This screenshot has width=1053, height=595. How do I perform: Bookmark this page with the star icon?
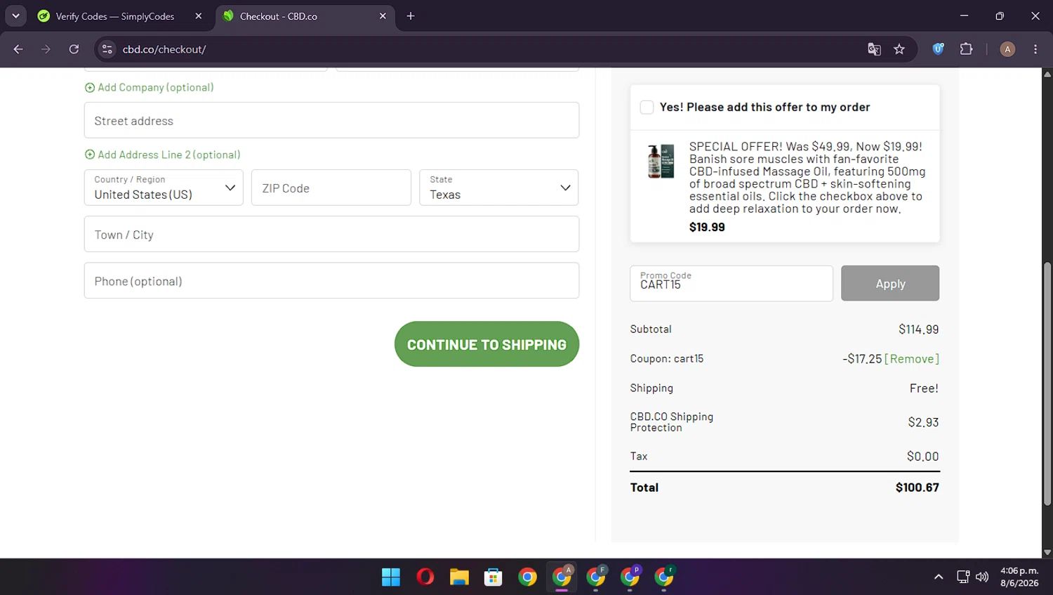pos(899,49)
